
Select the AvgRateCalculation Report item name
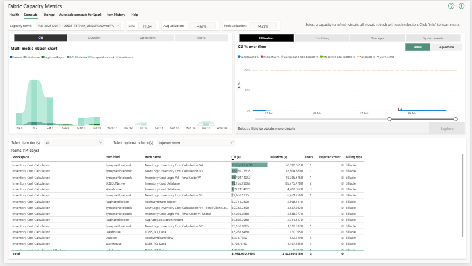(x=164, y=220)
